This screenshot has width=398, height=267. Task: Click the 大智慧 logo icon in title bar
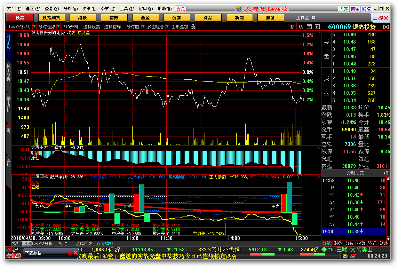tap(239, 9)
